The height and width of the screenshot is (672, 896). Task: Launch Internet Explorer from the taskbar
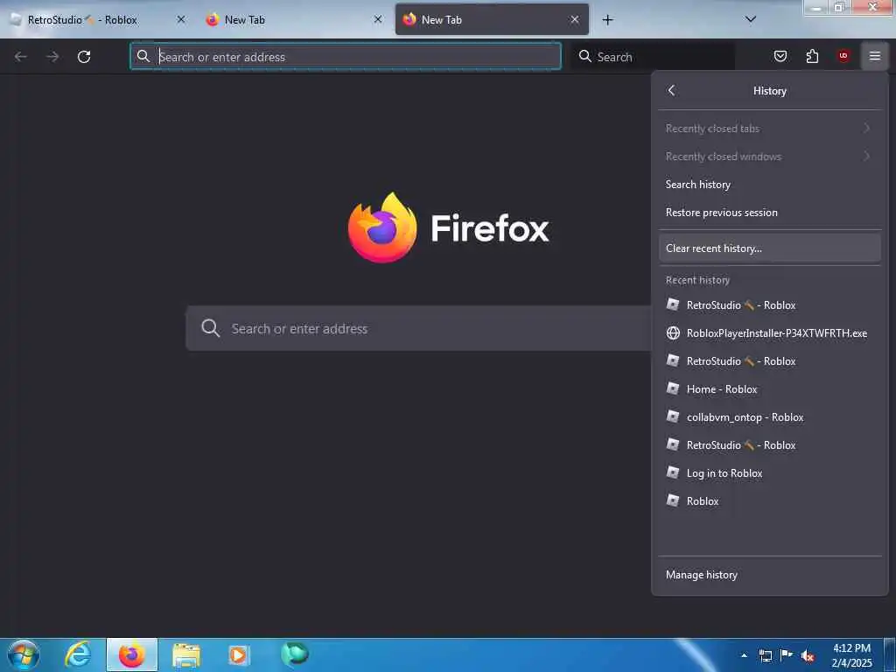(78, 654)
